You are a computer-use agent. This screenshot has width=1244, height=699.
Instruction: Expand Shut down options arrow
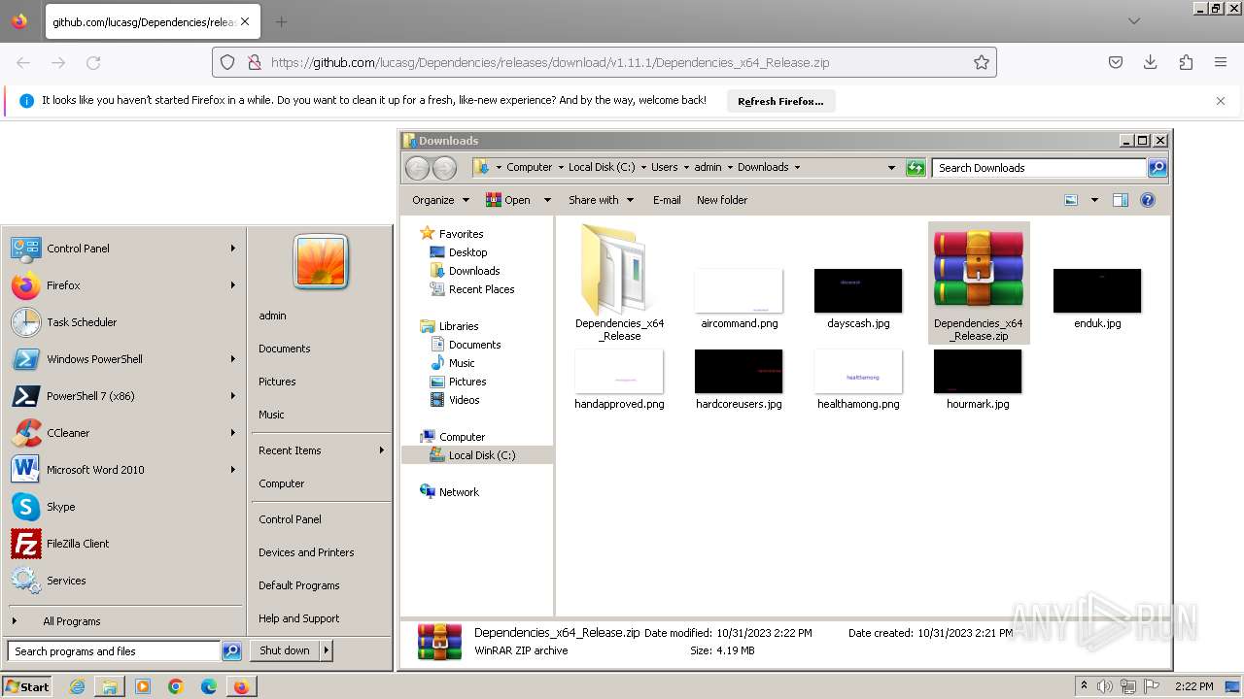[x=327, y=650]
